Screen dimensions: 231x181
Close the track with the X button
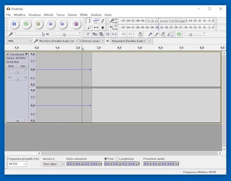[8, 54]
